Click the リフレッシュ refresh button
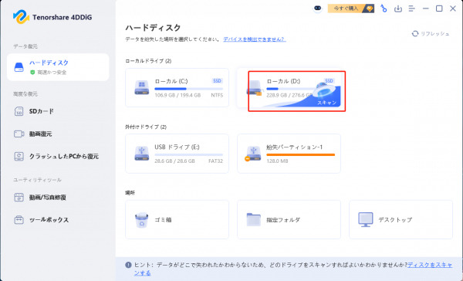463x281 pixels. (x=431, y=34)
